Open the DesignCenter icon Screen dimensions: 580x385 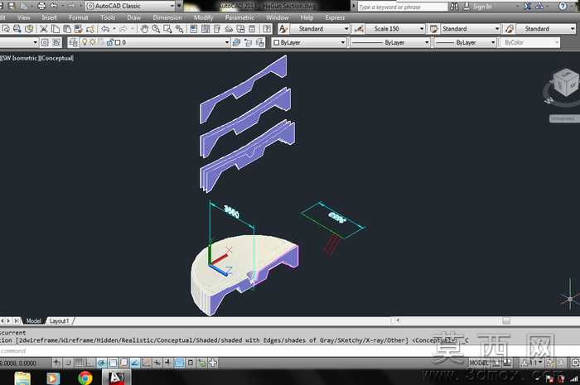point(205,29)
